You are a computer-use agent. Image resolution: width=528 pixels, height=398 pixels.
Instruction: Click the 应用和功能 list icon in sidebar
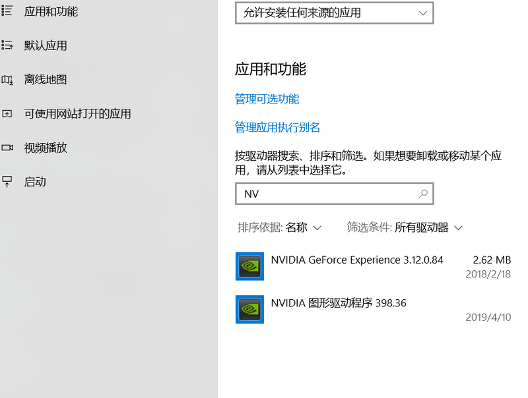pyautogui.click(x=7, y=11)
